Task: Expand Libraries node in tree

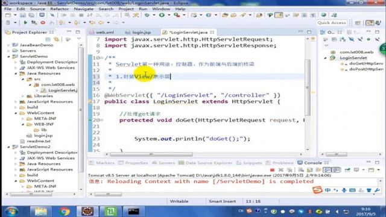Action: click(x=23, y=96)
